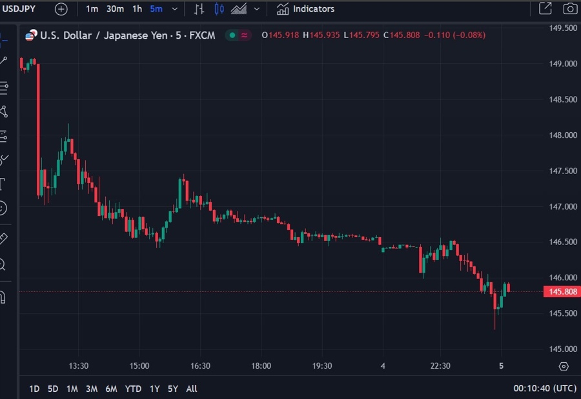
Task: Select the bars chart style icon
Action: point(199,9)
